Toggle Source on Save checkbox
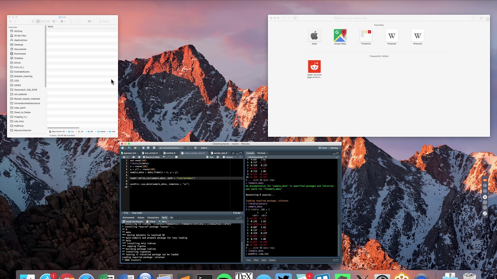This screenshot has width=497, height=279. point(152,157)
